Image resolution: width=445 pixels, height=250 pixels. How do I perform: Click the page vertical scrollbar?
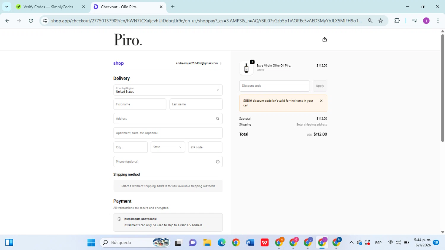tap(443, 87)
